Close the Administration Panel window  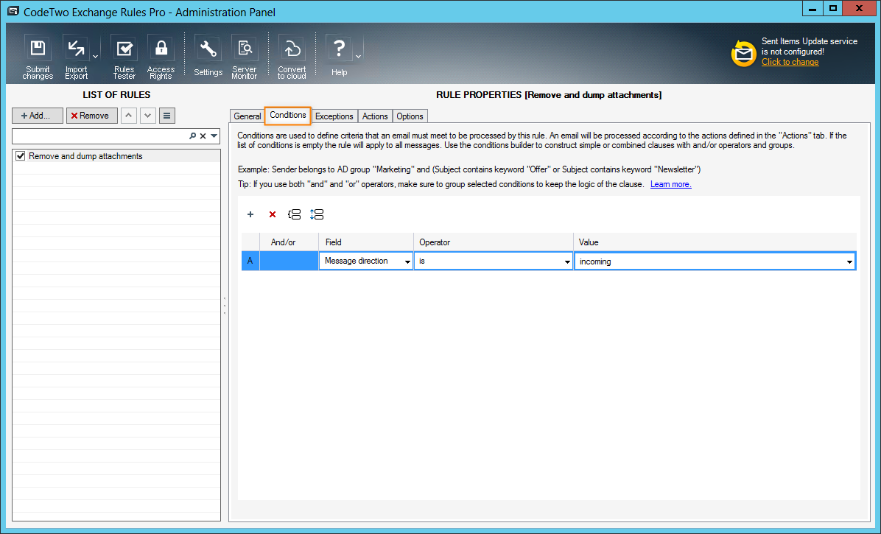860,8
